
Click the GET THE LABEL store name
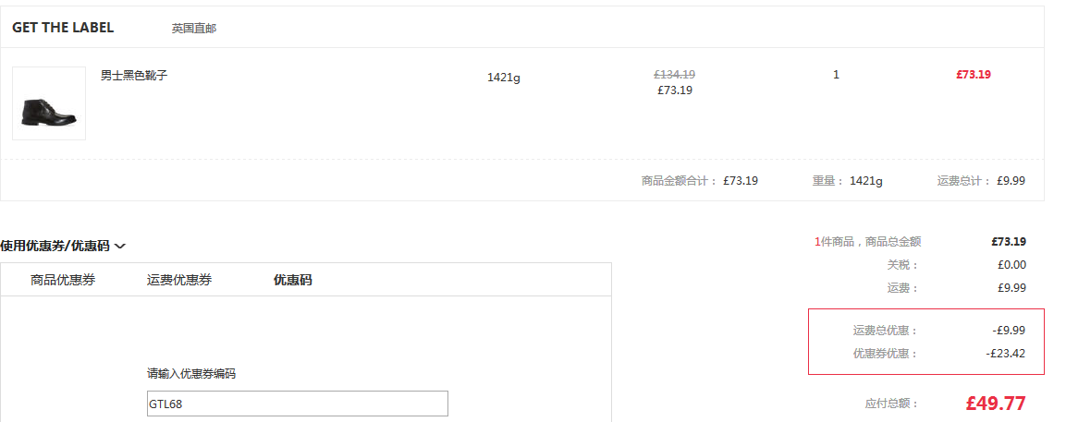tap(63, 28)
